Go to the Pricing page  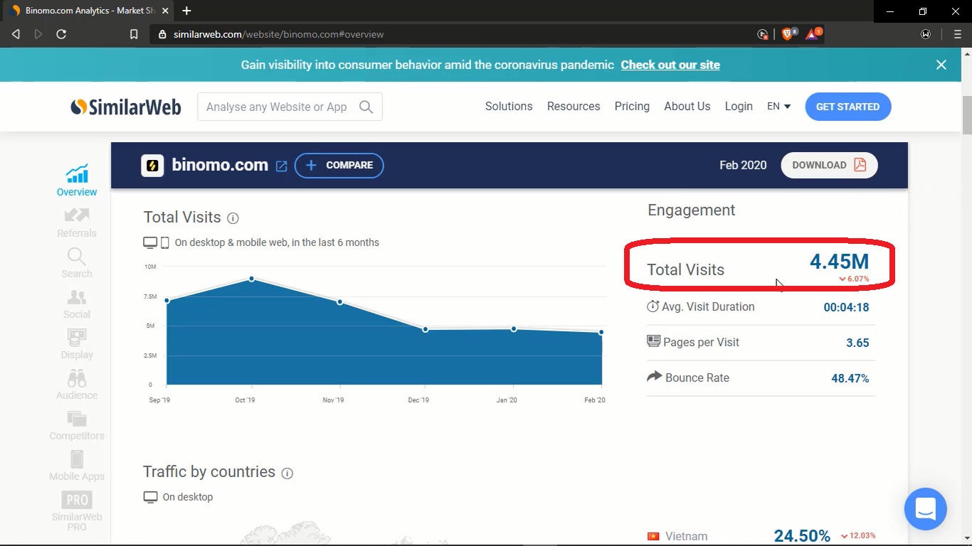(632, 106)
